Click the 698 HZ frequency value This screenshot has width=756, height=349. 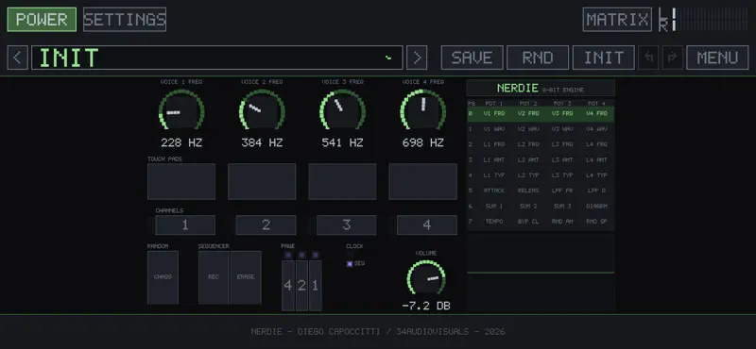422,143
